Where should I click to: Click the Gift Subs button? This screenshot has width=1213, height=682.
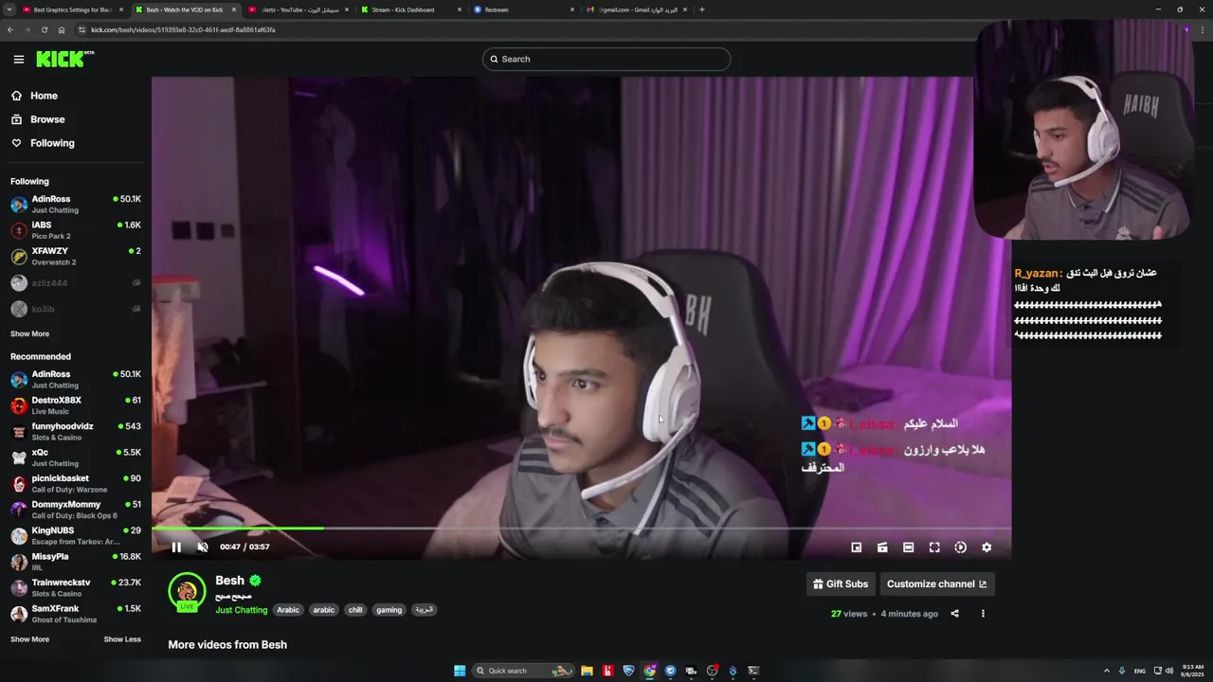pyautogui.click(x=841, y=584)
